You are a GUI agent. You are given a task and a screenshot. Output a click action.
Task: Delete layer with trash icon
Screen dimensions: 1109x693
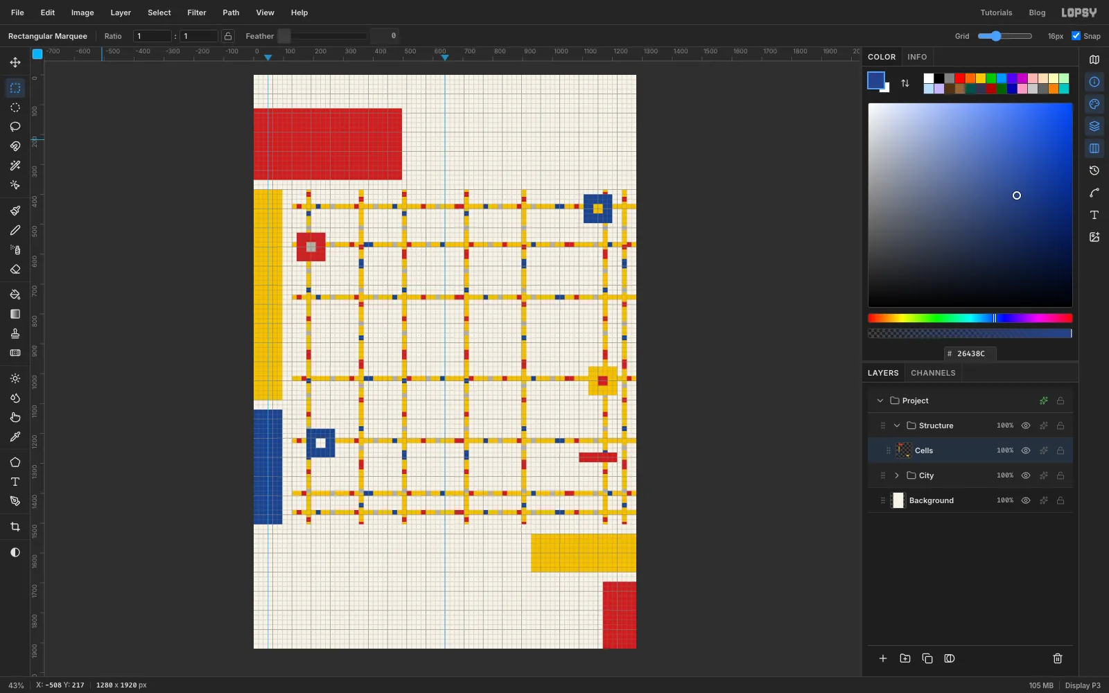[x=1058, y=658]
